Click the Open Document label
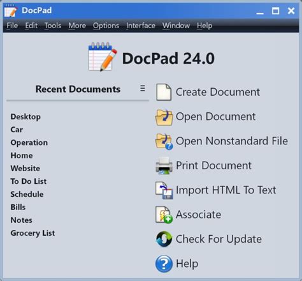This screenshot has width=302, height=281. [x=215, y=117]
